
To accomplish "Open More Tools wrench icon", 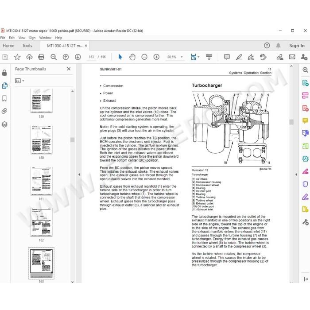I will [x=305, y=222].
